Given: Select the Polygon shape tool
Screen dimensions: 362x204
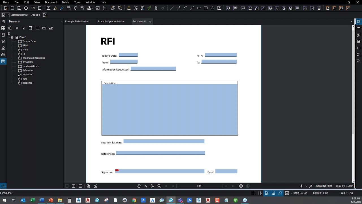Looking at the screenshot, I should click(x=219, y=8).
